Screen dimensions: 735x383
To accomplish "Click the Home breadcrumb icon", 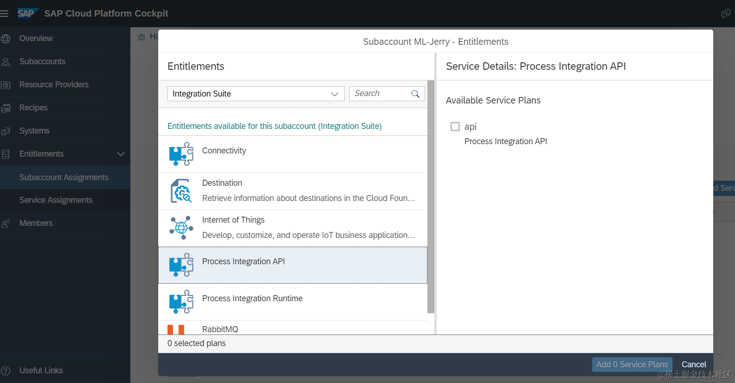I will (142, 37).
